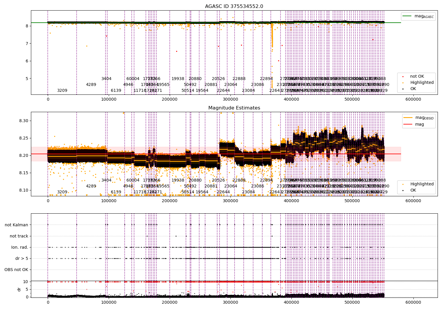Click the "AGASC ID 375534552.0" plot title

click(x=234, y=6)
